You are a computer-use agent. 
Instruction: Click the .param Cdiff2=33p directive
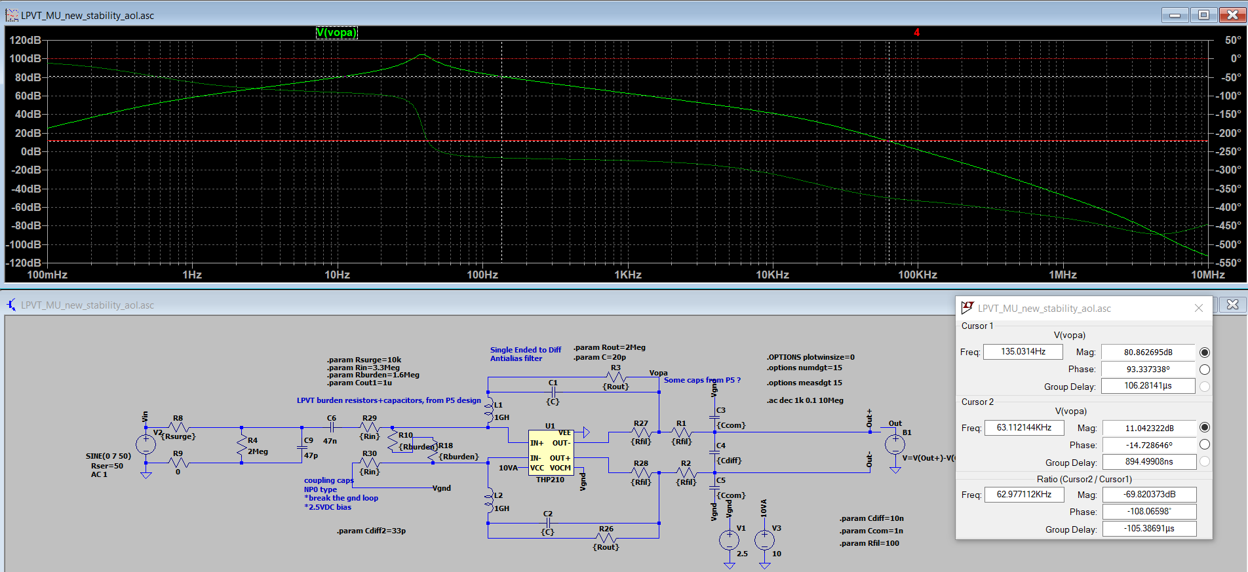click(371, 531)
